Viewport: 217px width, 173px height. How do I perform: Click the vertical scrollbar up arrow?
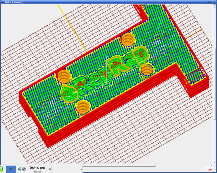(x=215, y=6)
